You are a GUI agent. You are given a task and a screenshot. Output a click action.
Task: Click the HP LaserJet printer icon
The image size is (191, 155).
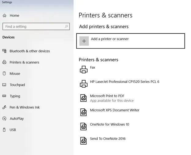pyautogui.click(x=84, y=84)
